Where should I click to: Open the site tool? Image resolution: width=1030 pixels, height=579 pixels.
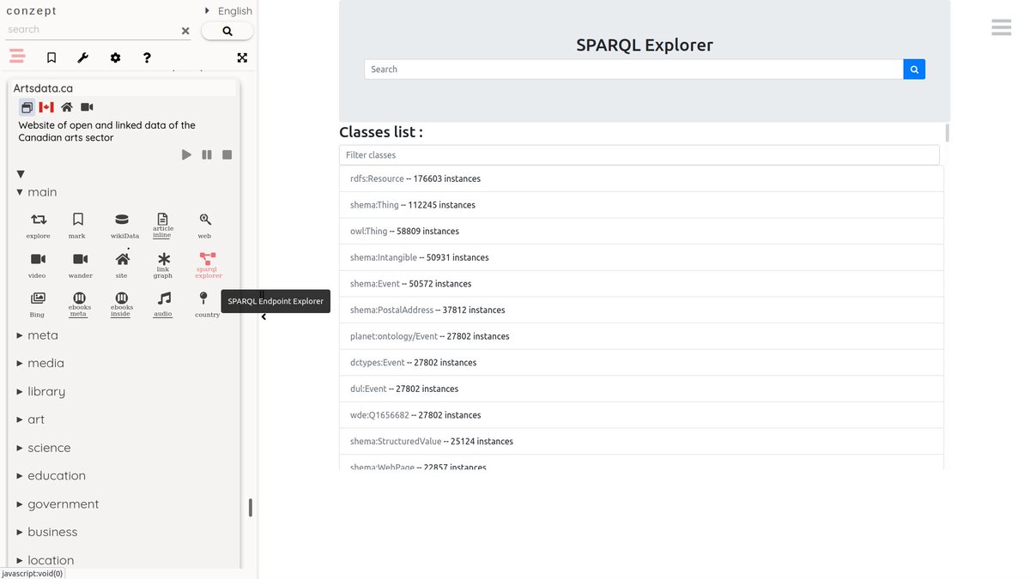(x=122, y=265)
